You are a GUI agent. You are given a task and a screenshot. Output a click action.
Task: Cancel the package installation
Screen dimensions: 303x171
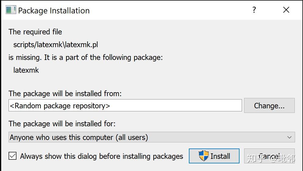click(x=269, y=156)
